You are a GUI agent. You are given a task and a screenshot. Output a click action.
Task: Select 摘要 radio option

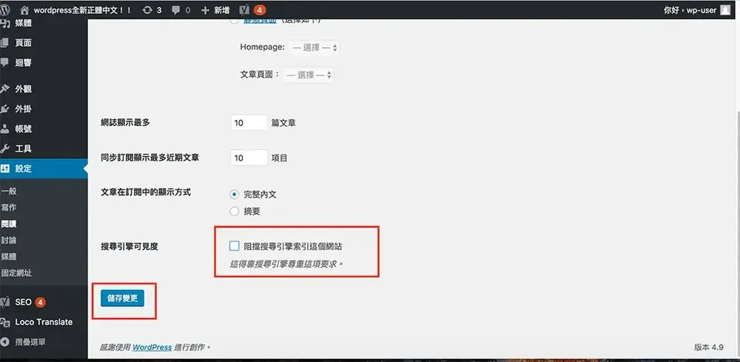(x=234, y=212)
